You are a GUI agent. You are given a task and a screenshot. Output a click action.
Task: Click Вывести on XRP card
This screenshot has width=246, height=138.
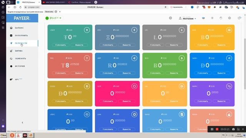point(126,73)
